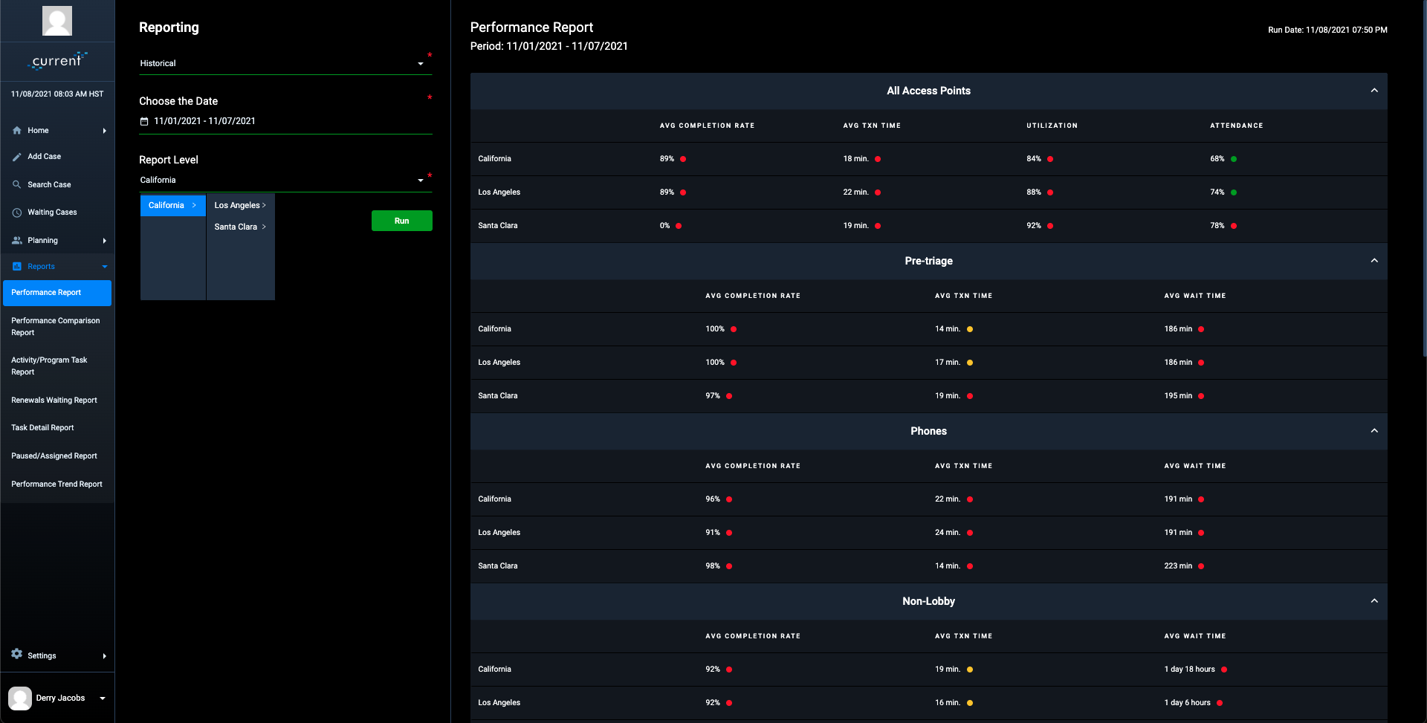Collapse the Reports menu arrow
The height and width of the screenshot is (723, 1427).
pos(105,267)
